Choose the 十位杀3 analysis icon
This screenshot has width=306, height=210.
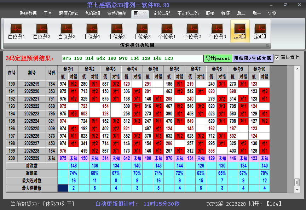(142, 31)
